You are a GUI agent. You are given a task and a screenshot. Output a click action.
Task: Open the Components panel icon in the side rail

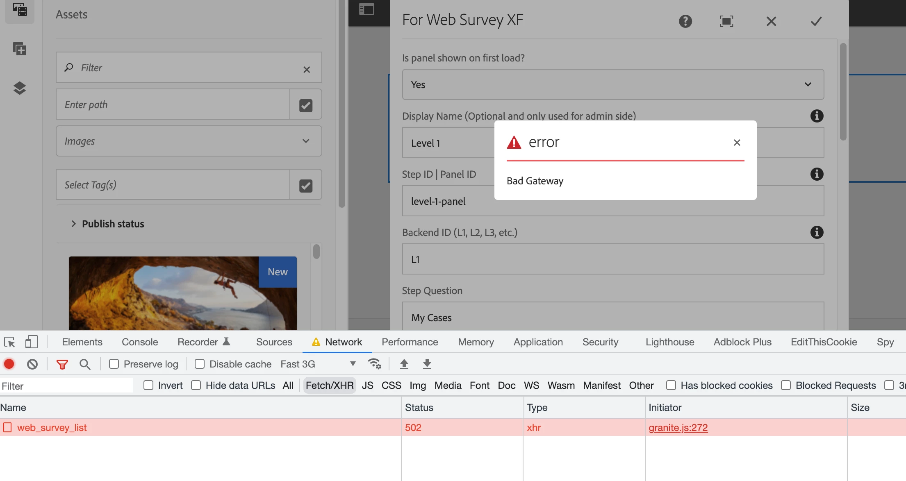click(19, 49)
